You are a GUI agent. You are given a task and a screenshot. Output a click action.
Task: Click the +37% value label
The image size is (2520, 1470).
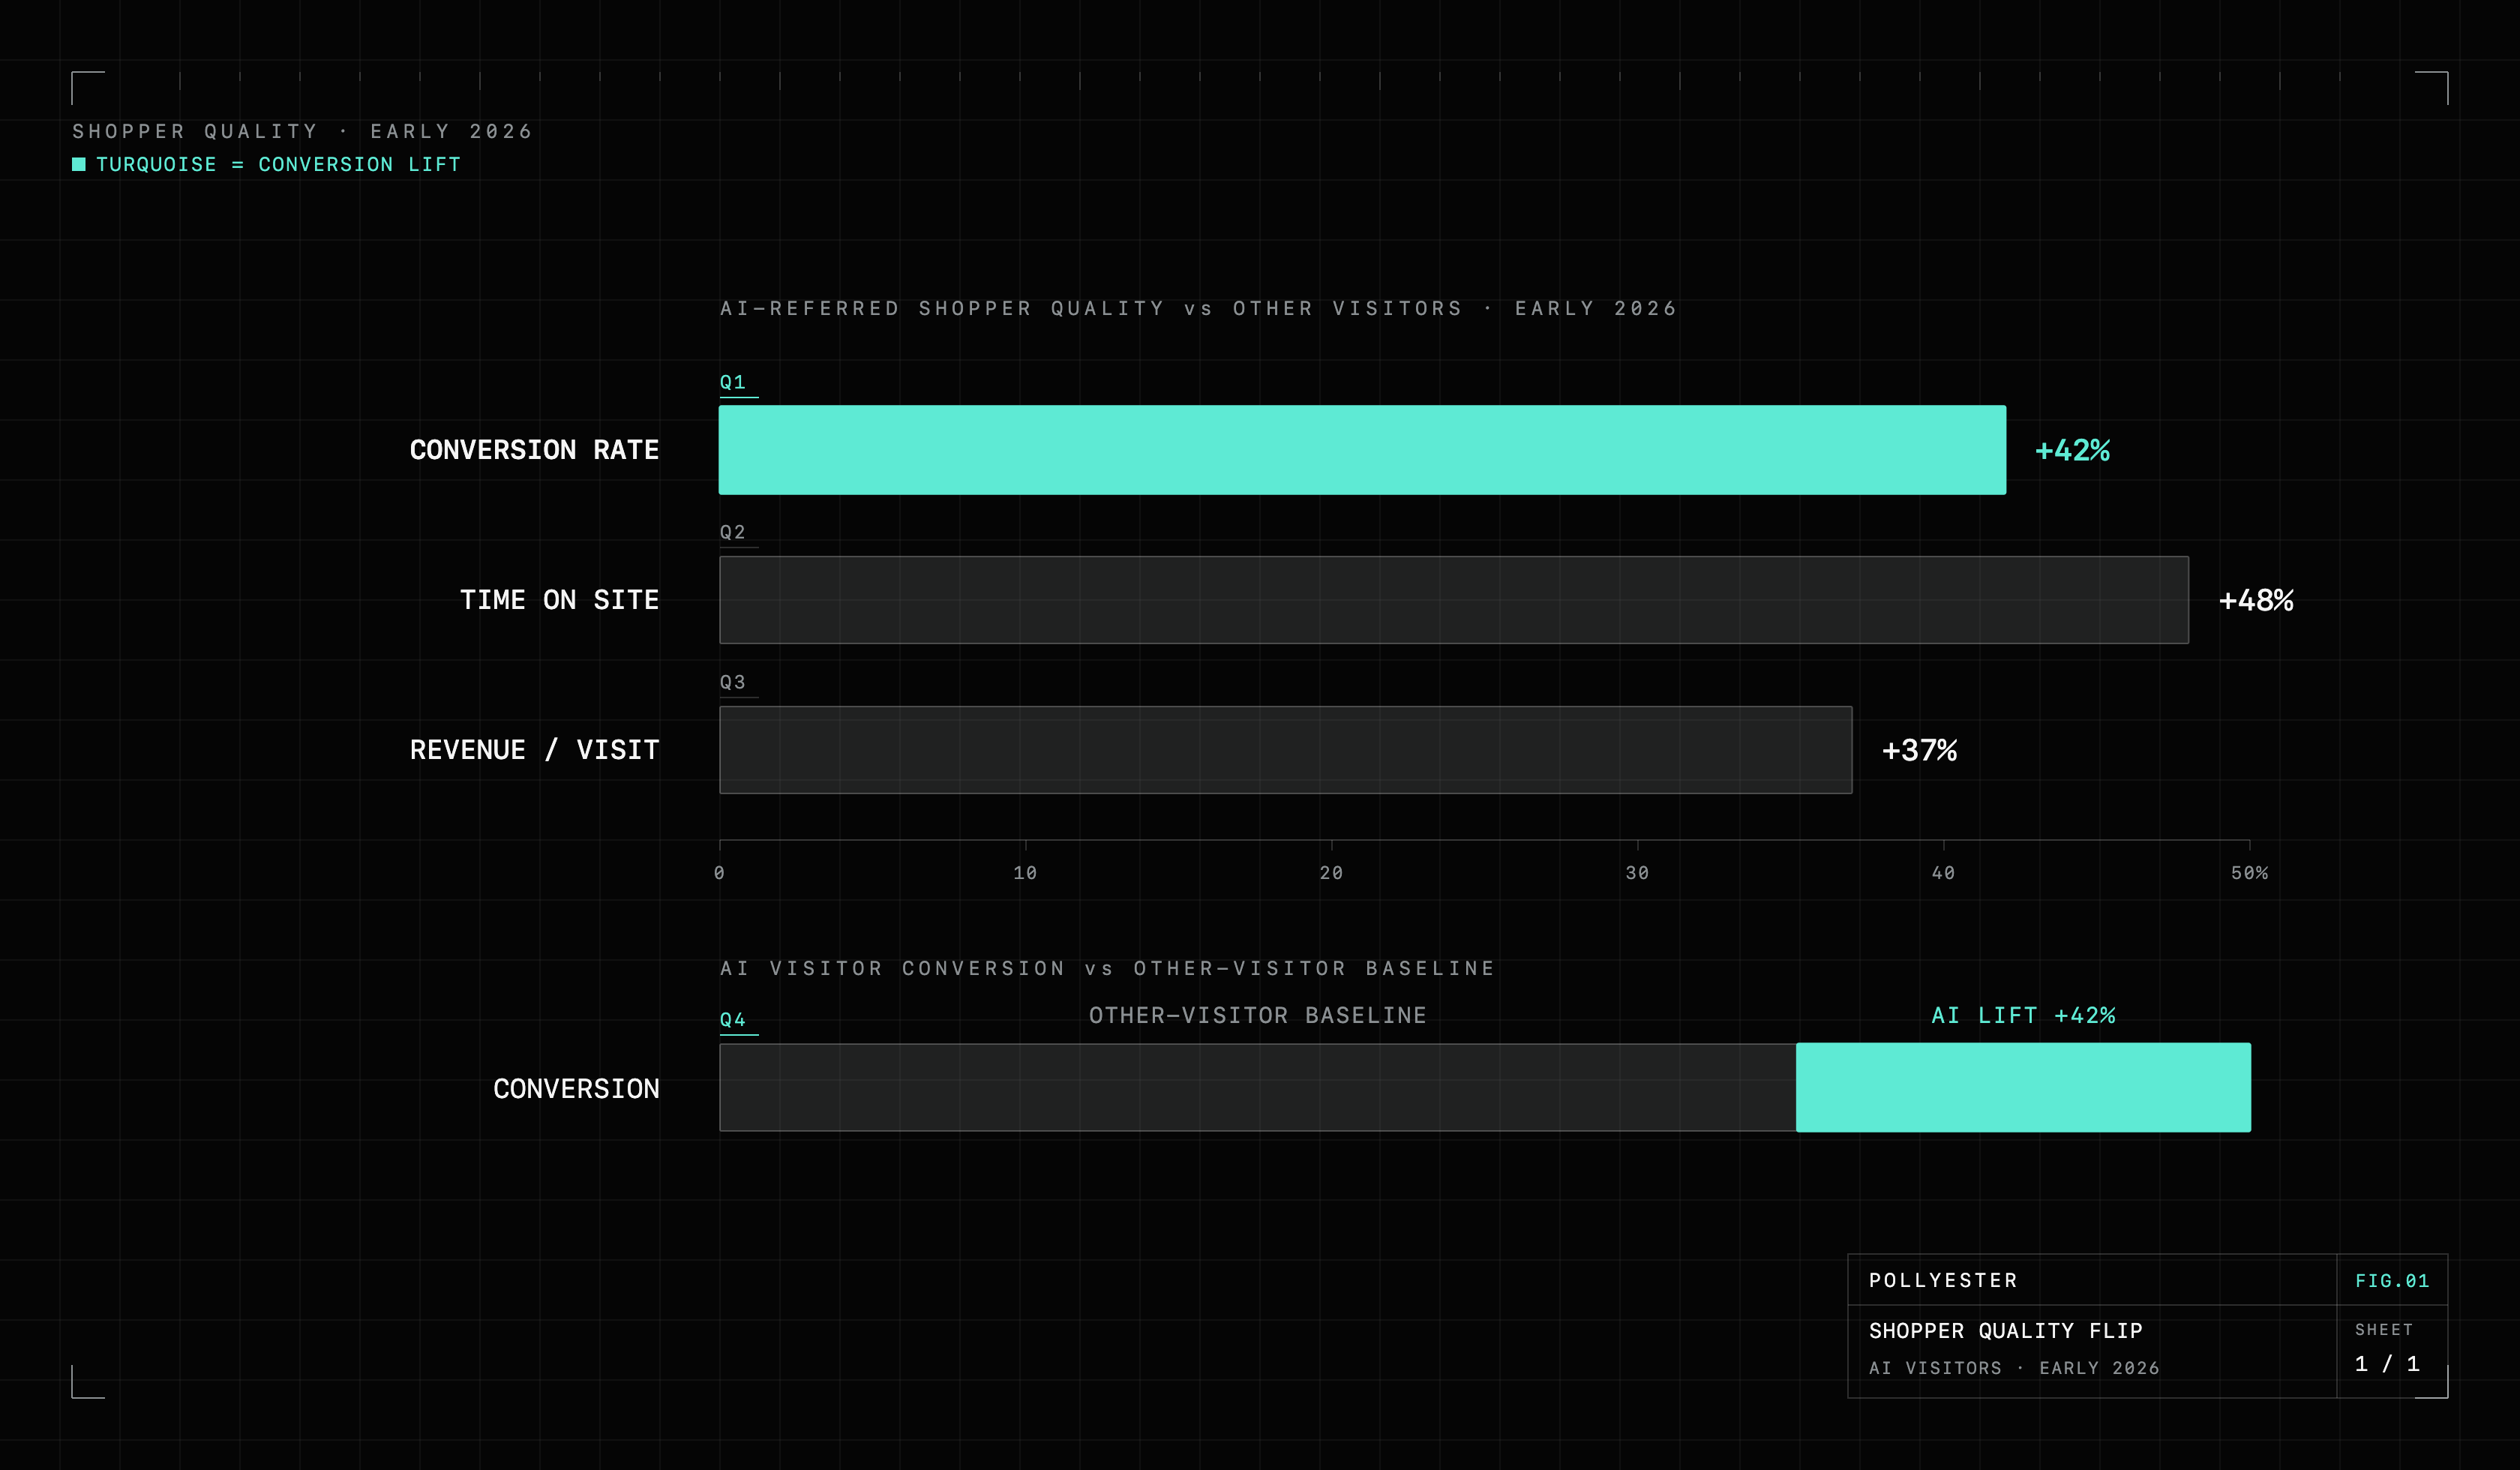click(x=1919, y=750)
